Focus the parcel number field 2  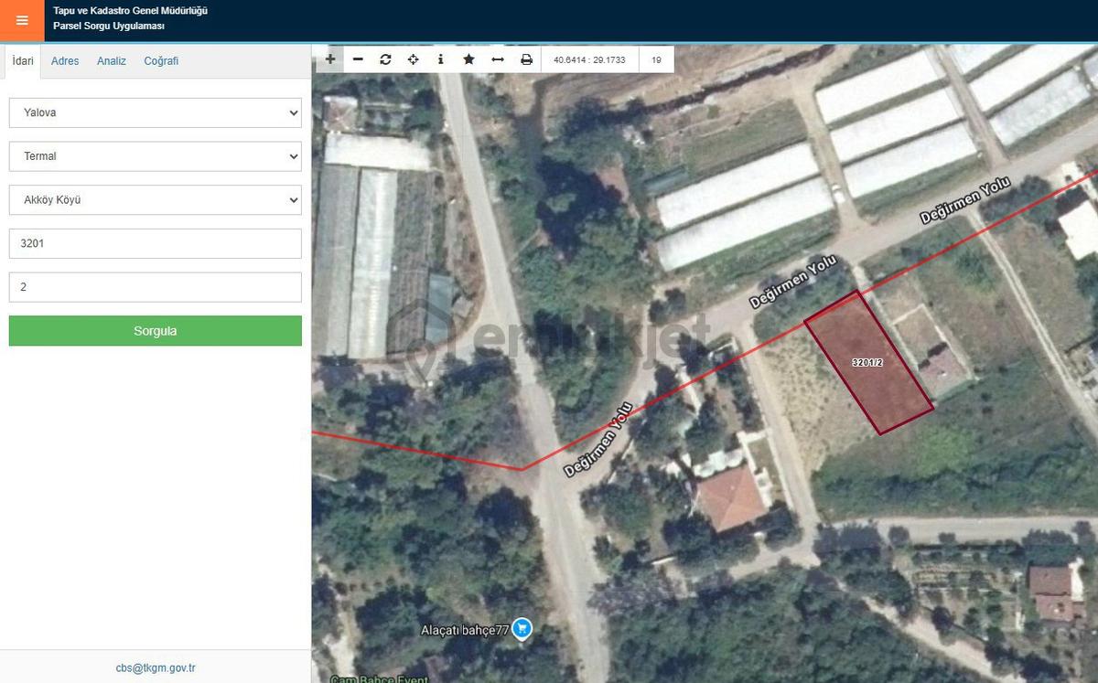click(x=156, y=287)
